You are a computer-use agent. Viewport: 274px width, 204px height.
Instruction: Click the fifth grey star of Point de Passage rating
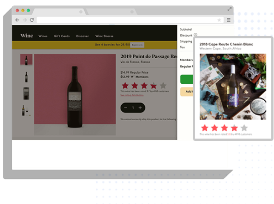coord(163,85)
